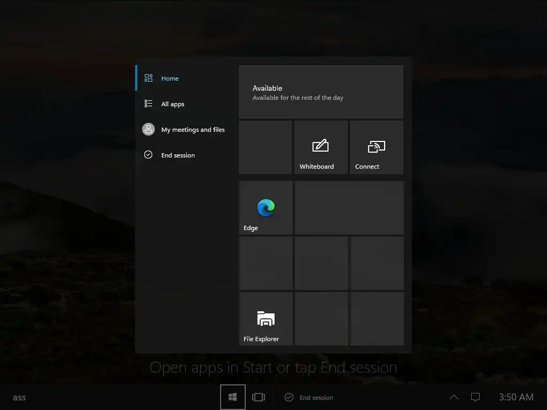
Task: Click the Whiteboard label text
Action: point(317,167)
